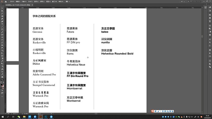The width and height of the screenshot is (212, 119).
Task: Select the Hand tool
Action: coord(2,77)
